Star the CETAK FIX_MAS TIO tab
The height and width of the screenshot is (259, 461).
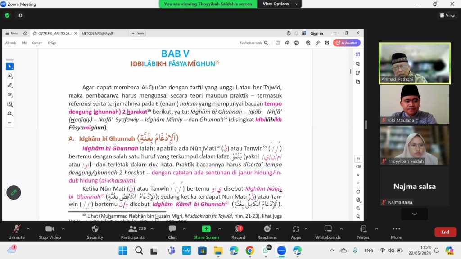point(35,33)
